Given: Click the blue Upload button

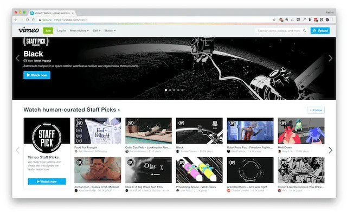Looking at the screenshot, I should pos(320,30).
